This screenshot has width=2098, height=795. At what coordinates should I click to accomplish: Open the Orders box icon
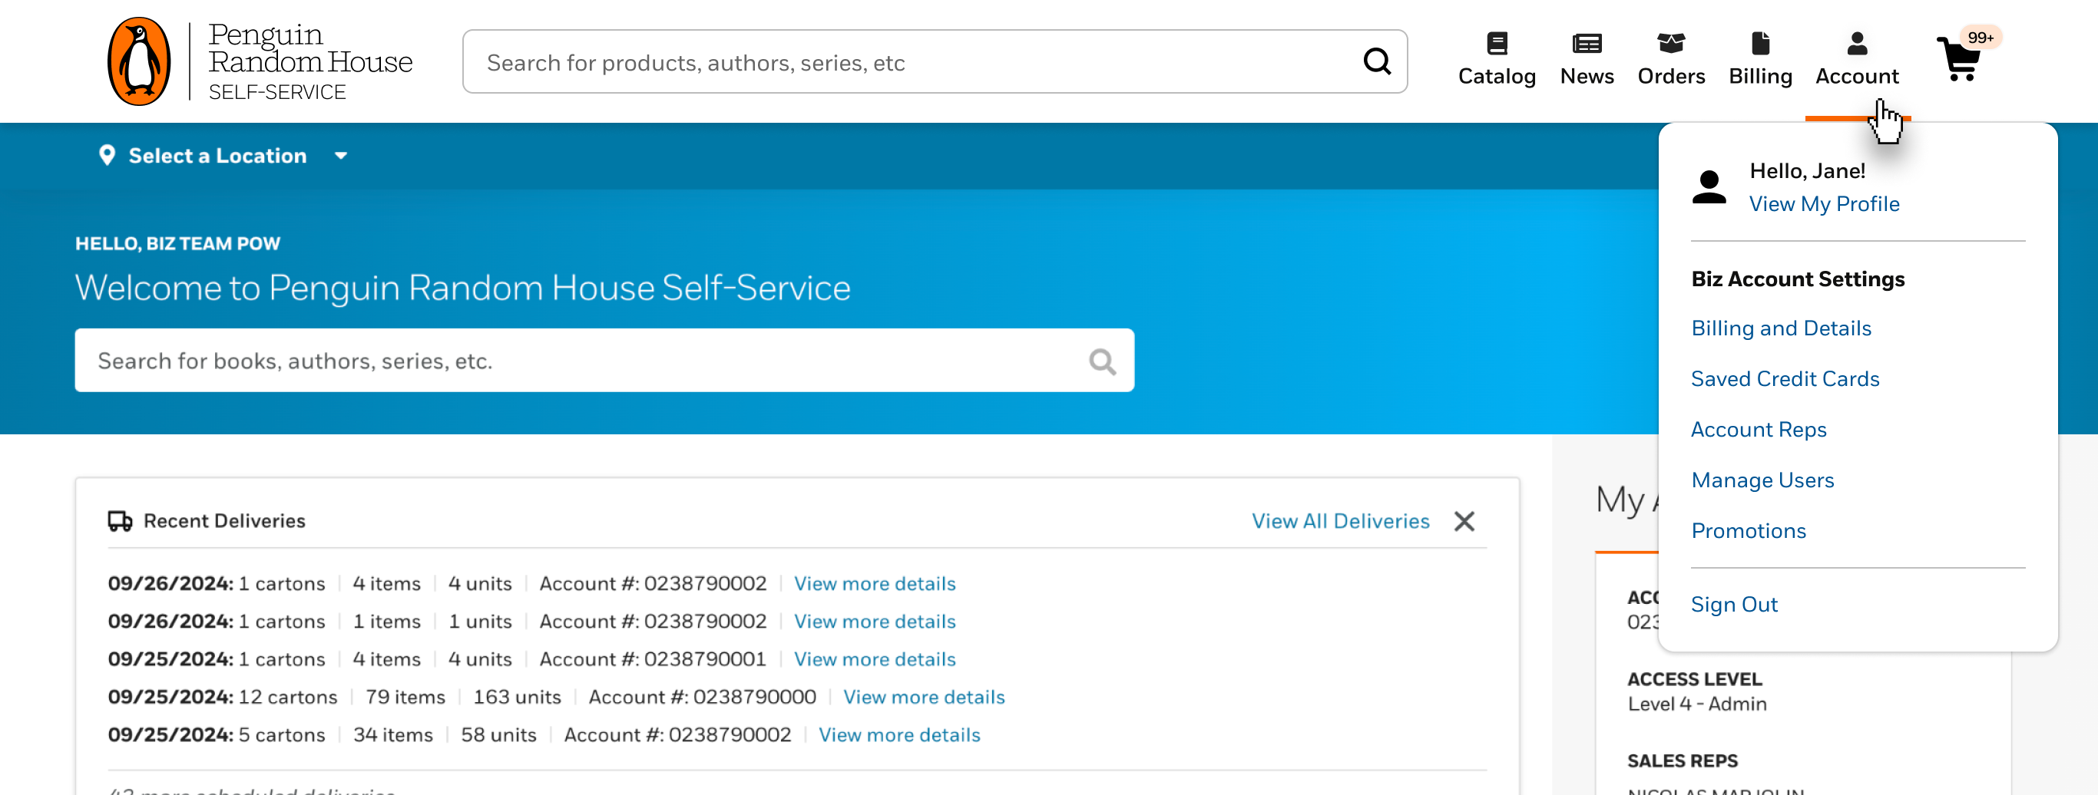[x=1670, y=43]
